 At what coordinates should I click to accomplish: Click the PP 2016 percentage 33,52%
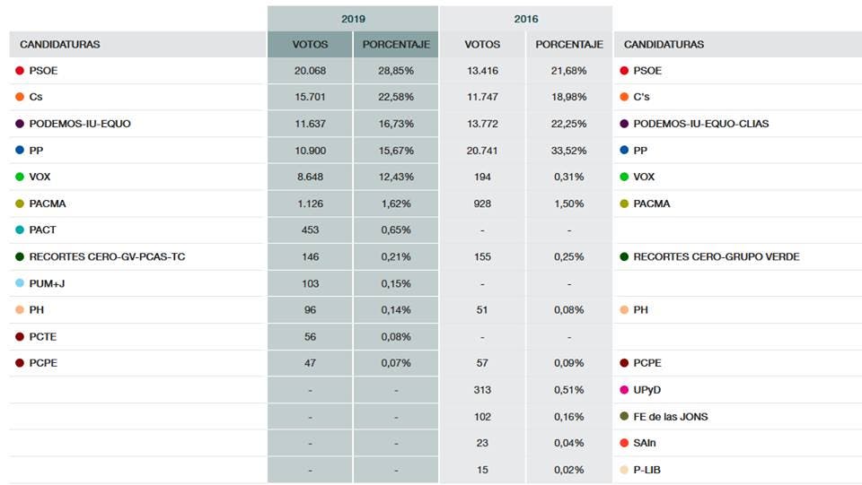569,151
